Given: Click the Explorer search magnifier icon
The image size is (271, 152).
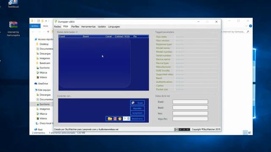Looking at the screenshot, I should click(248, 32).
